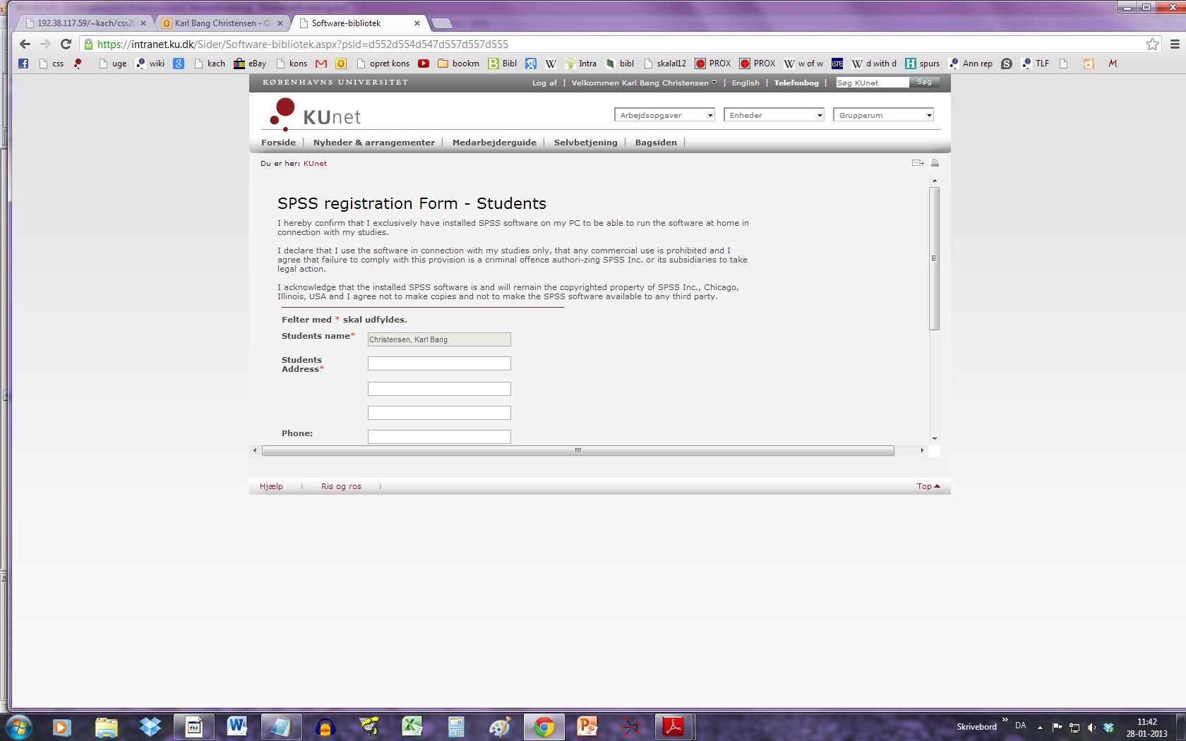Open the Gmail bookmark icon
Image resolution: width=1186 pixels, height=741 pixels.
321,64
